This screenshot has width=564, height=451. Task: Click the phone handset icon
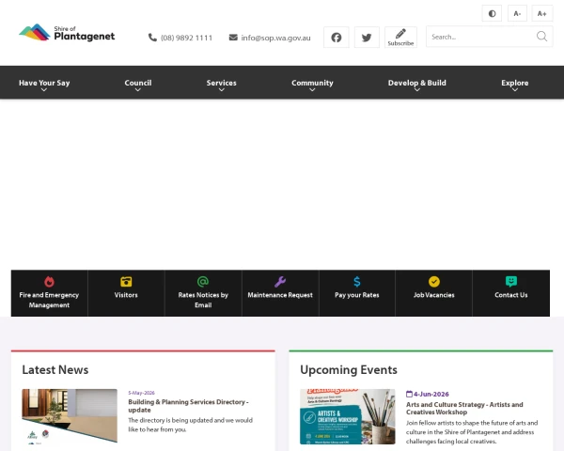tap(152, 38)
